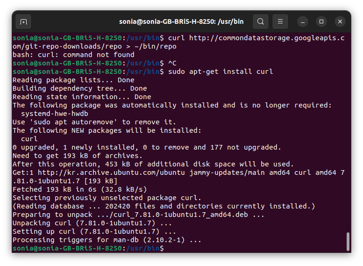Click 'Unpacking curl (7.81.0-1ubuntu1.7) ...'
Image resolution: width=363 pixels, height=266 pixels.
92,223
